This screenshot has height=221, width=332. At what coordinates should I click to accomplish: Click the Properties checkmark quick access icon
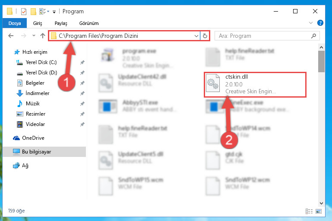(x=24, y=11)
